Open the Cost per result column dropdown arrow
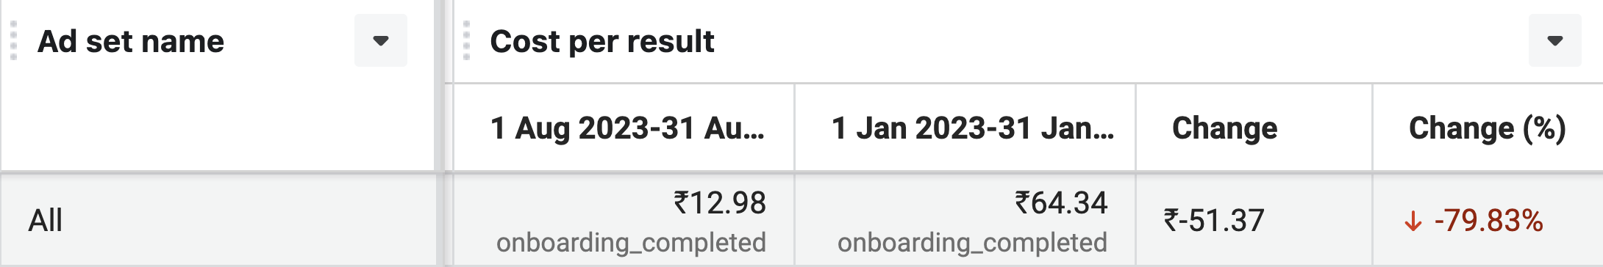Image resolution: width=1603 pixels, height=267 pixels. pyautogui.click(x=1554, y=40)
